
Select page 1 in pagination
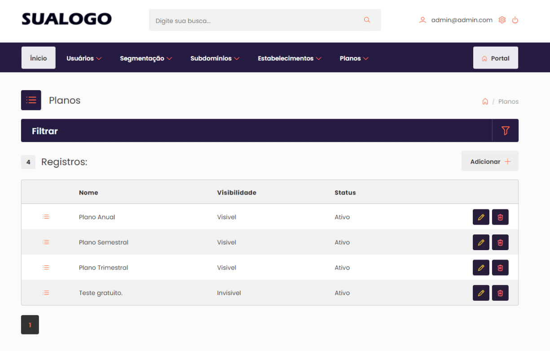[30, 325]
